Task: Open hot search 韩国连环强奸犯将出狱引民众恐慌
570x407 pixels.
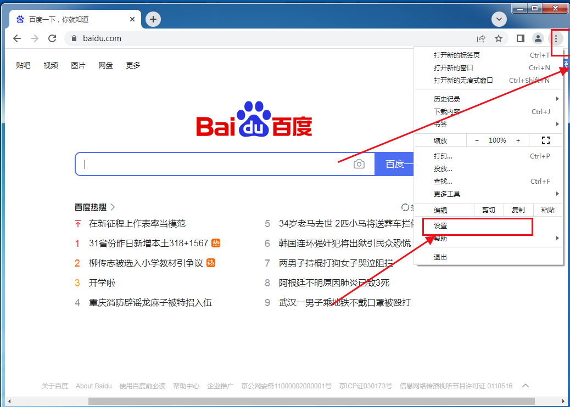Action: (345, 243)
